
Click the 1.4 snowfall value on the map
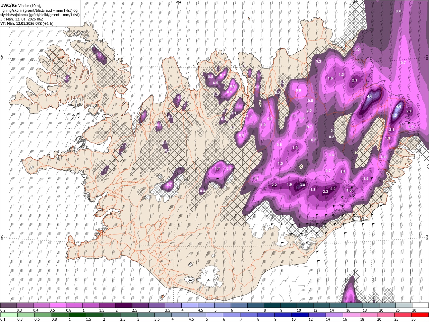pyautogui.click(x=217, y=169)
